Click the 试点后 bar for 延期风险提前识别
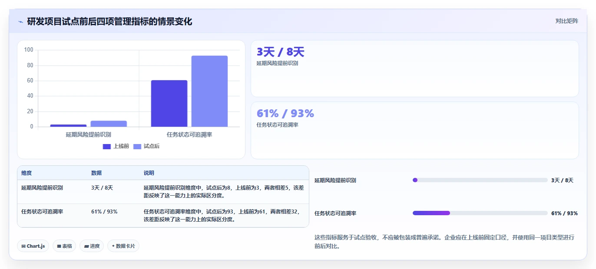Image resolution: width=596 pixels, height=269 pixels. click(x=109, y=124)
